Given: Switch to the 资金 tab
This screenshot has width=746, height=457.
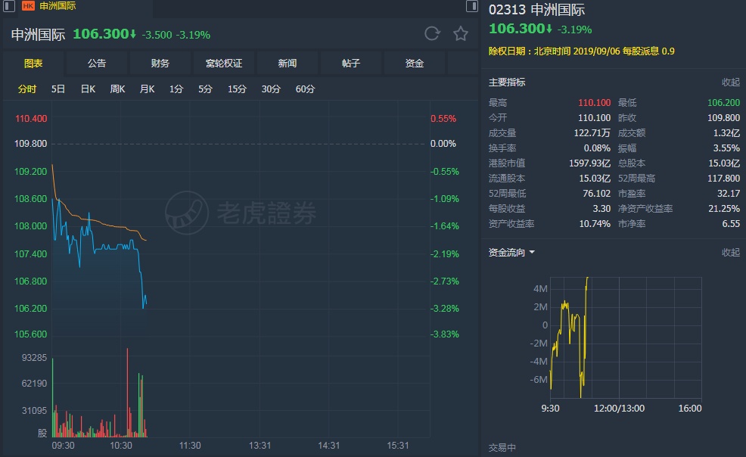Looking at the screenshot, I should (x=415, y=64).
